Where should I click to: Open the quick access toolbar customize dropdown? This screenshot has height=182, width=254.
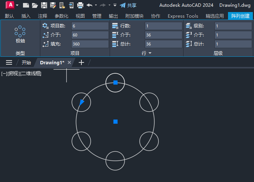coord(115,5)
